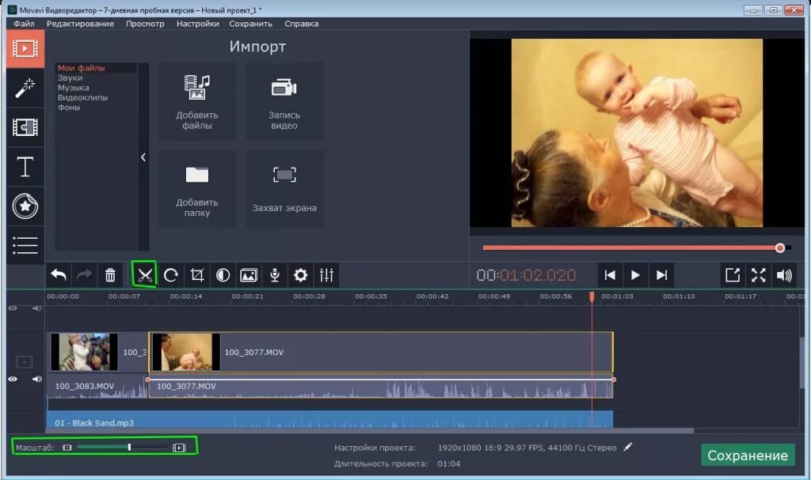The image size is (811, 480).
Task: Open the Справка menu
Action: point(301,23)
